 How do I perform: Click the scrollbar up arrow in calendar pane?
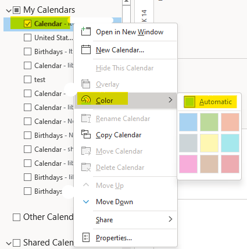click(126, 2)
